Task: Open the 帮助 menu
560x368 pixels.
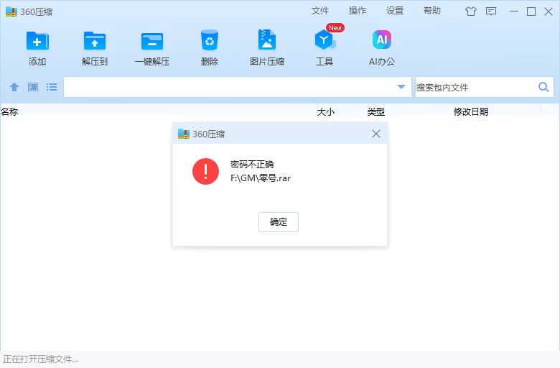Action: [x=432, y=11]
